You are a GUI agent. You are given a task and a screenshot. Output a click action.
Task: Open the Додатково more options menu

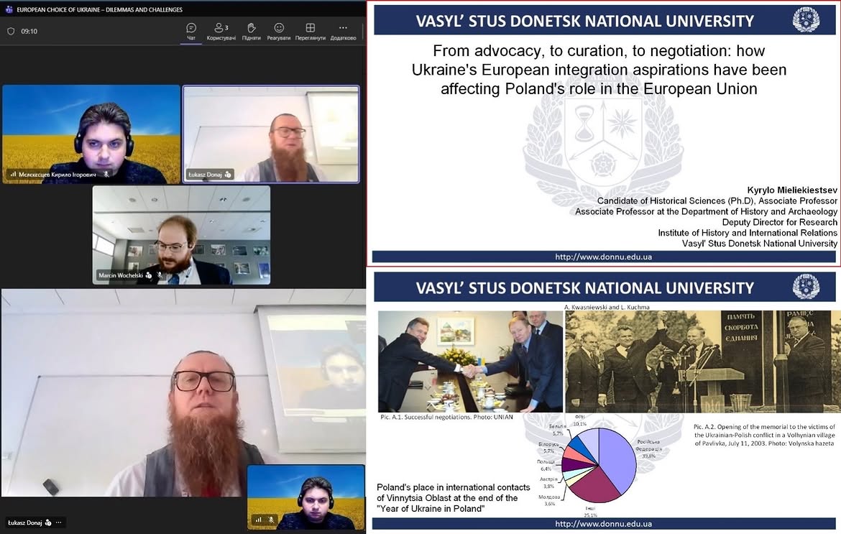click(344, 31)
